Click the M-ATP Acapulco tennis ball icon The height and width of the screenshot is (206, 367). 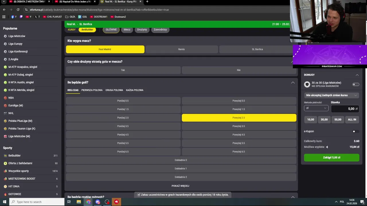click(5, 67)
